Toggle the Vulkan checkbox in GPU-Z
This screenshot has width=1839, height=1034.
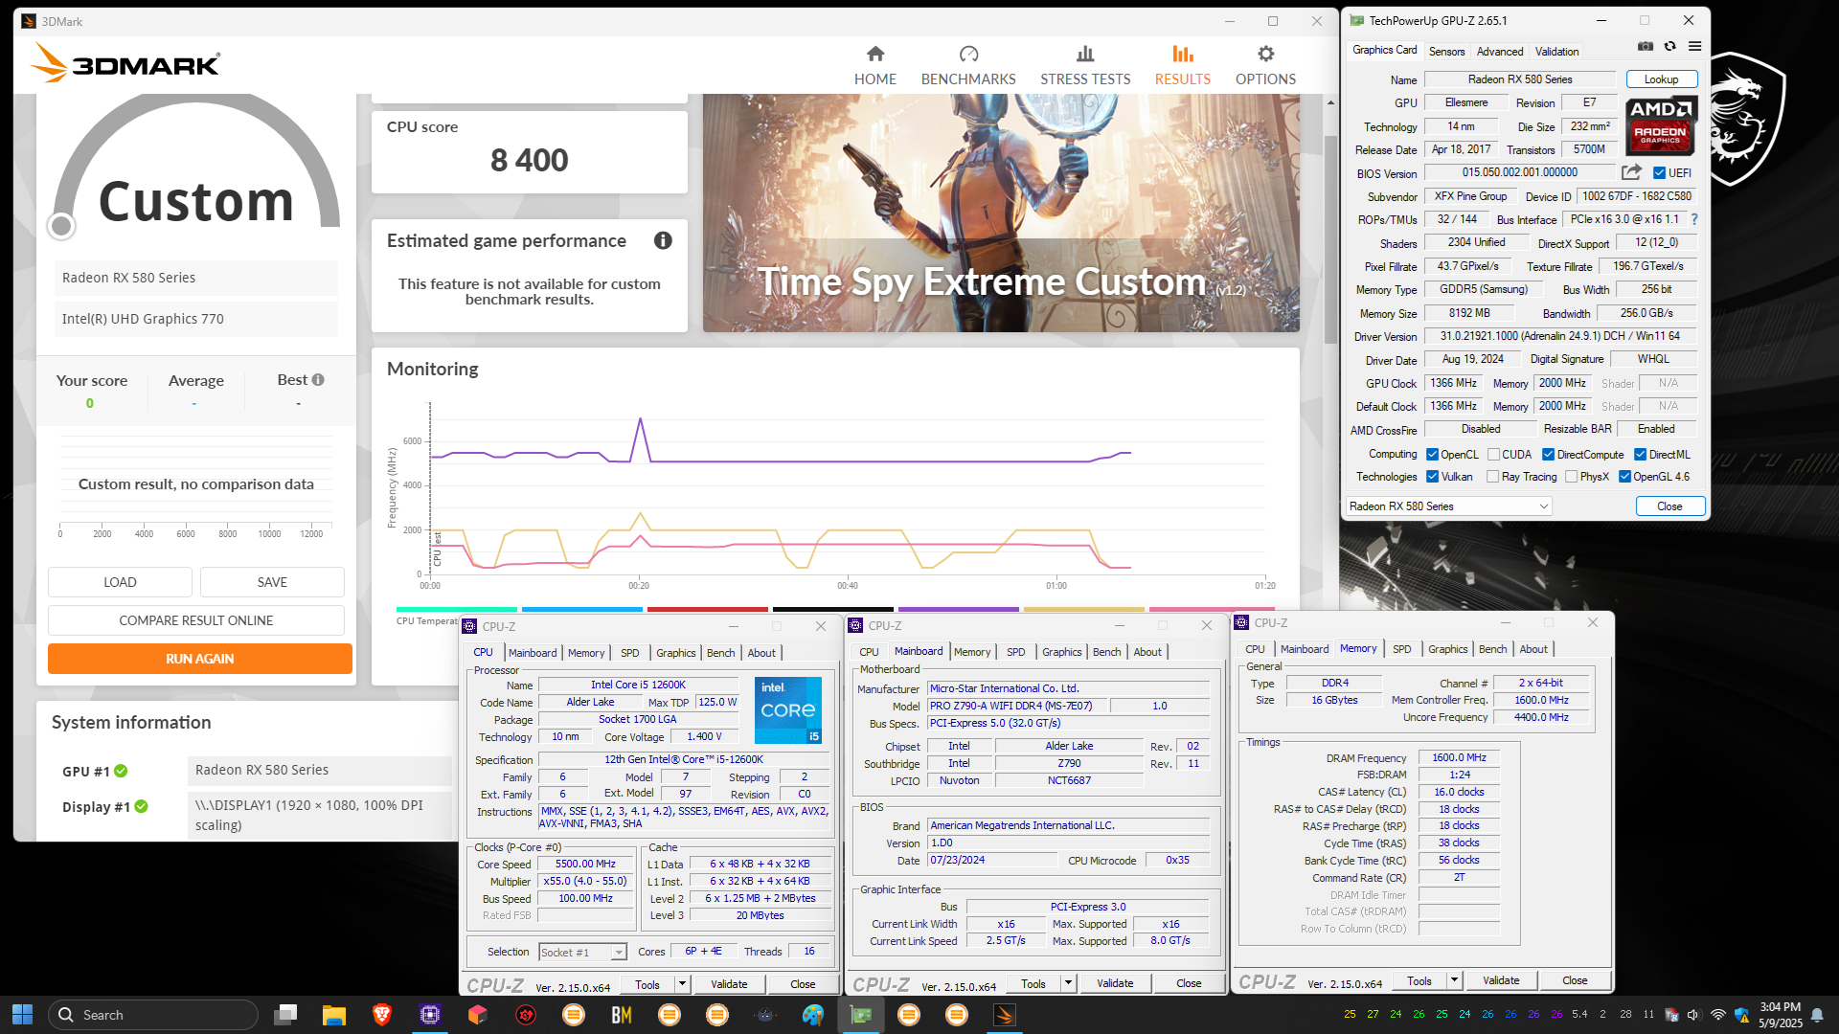coord(1433,477)
